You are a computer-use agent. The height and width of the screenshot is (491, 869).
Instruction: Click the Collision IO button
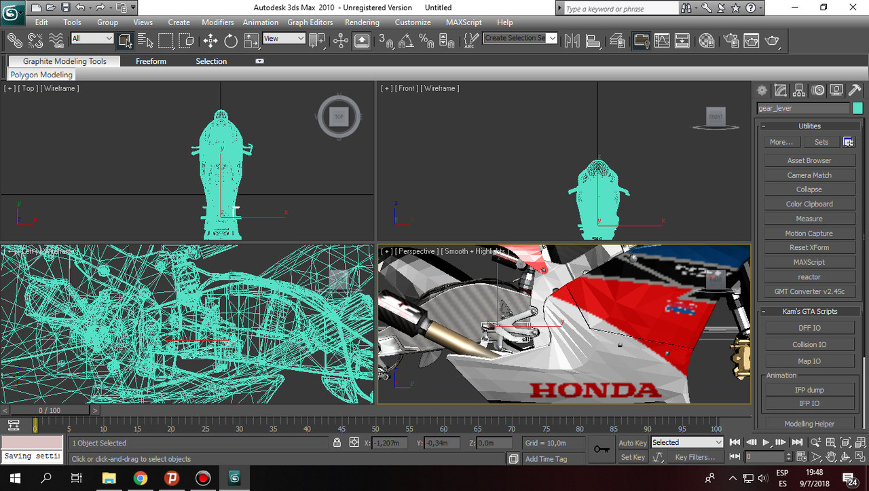[x=809, y=344]
